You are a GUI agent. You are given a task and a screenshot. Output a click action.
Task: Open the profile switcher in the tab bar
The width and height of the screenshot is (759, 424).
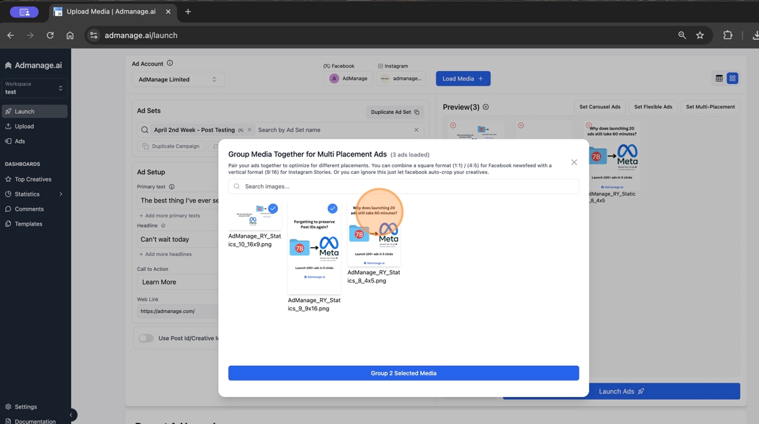(x=24, y=12)
